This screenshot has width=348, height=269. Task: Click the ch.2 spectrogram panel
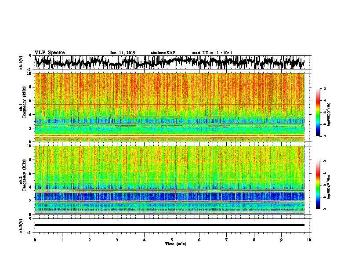click(x=169, y=180)
